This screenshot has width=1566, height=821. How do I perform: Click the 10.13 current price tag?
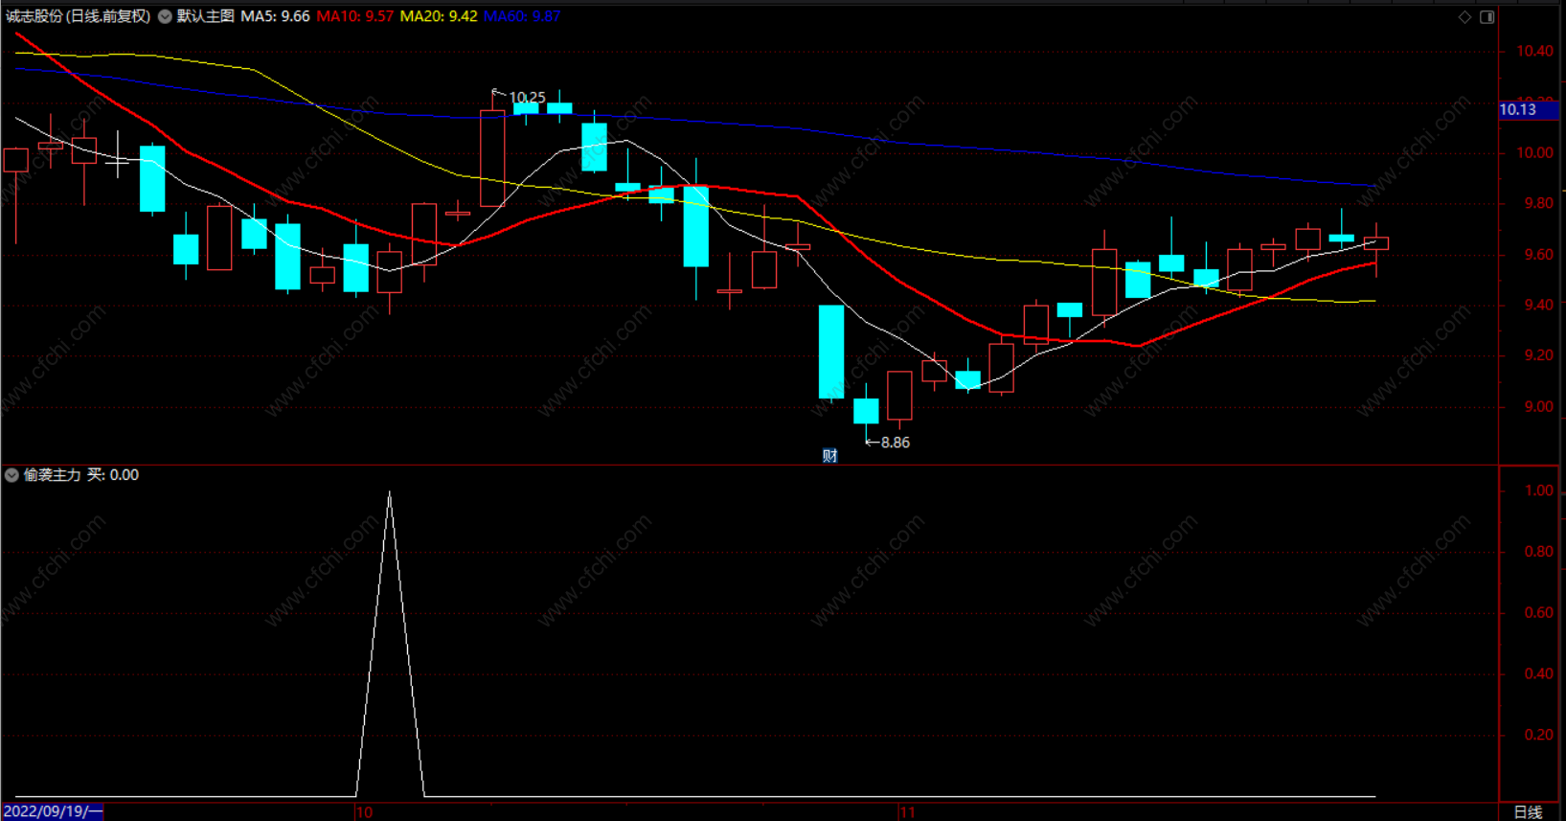click(x=1530, y=110)
